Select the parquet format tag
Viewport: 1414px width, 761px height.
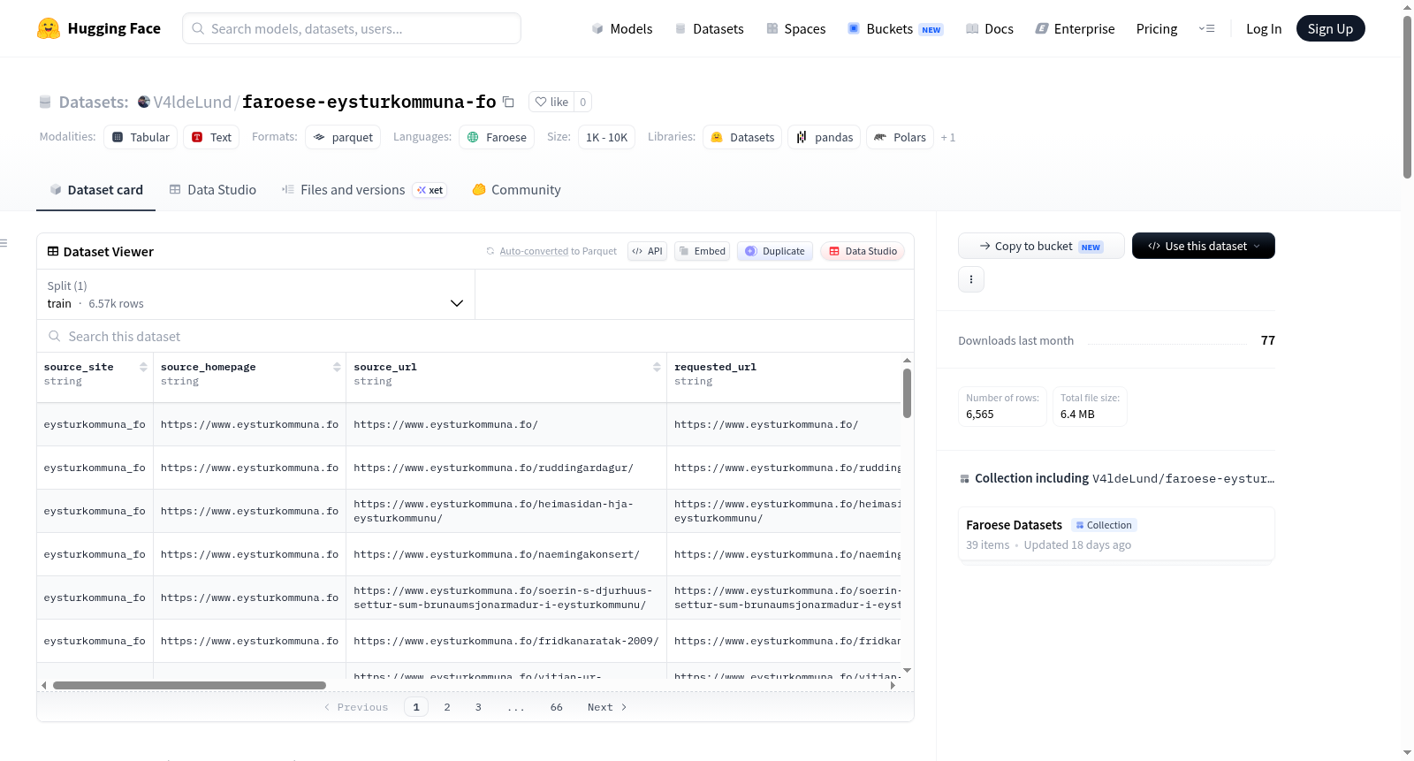[x=343, y=137]
